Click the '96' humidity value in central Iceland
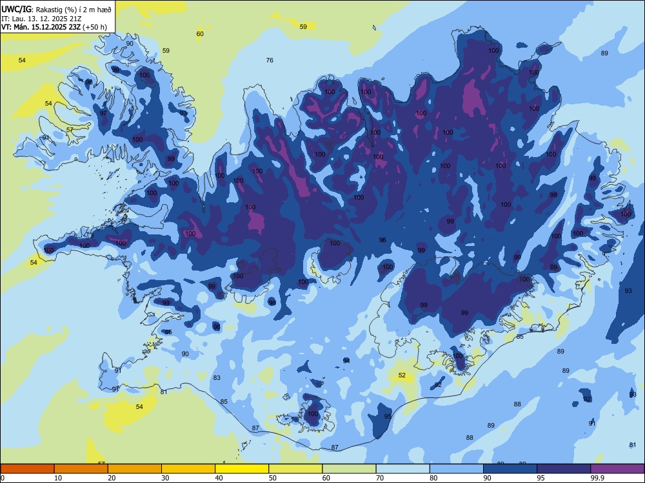 (382, 240)
